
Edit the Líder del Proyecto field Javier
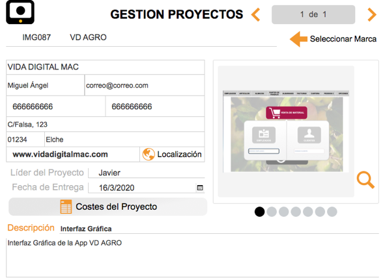147,173
